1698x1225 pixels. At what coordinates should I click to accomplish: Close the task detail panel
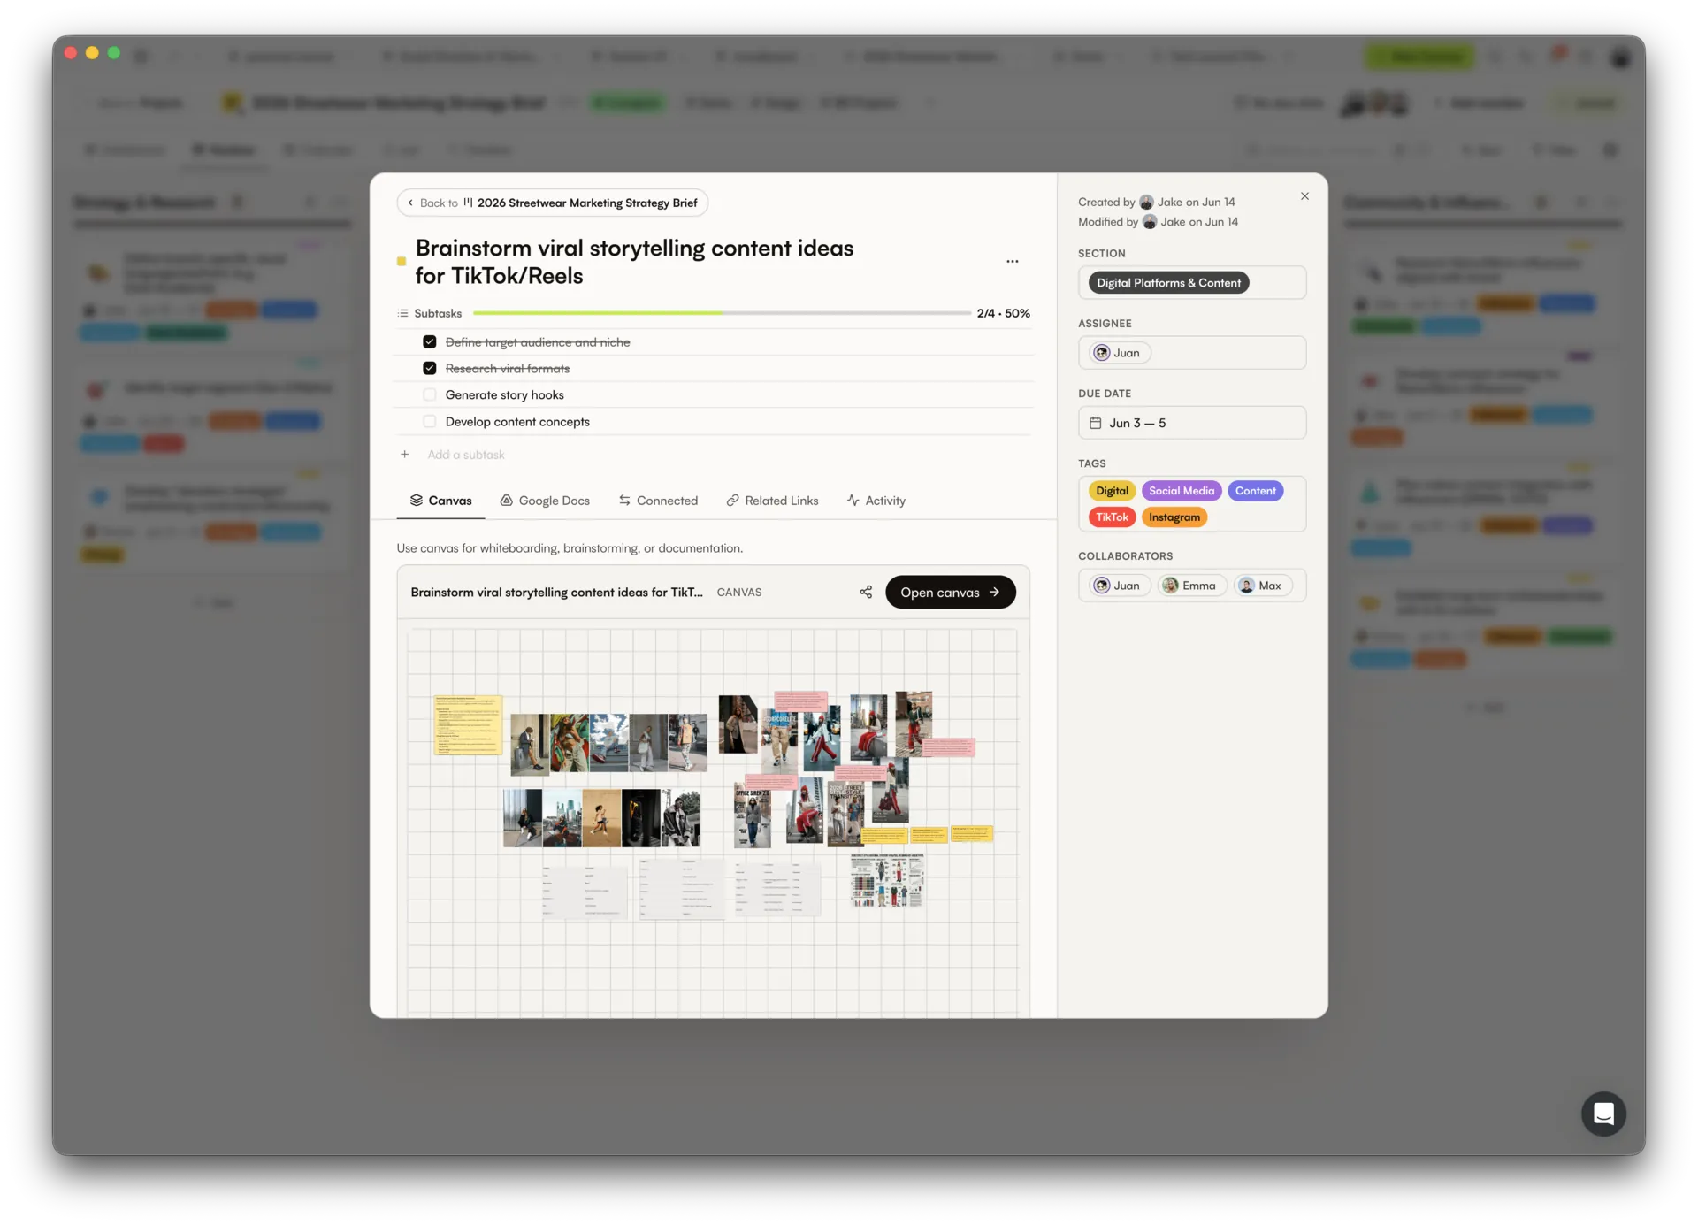[1304, 196]
